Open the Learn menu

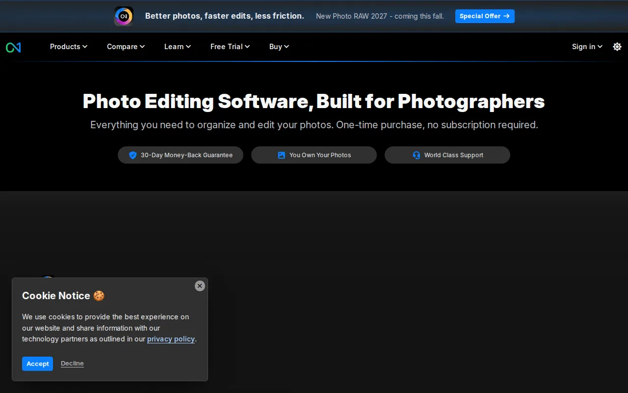point(178,47)
